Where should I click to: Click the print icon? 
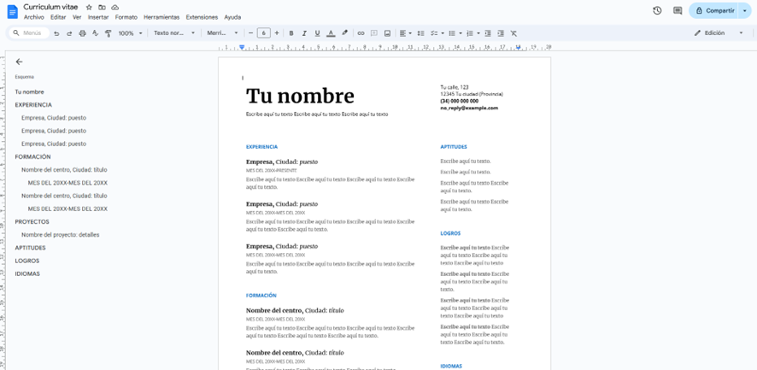tap(82, 33)
